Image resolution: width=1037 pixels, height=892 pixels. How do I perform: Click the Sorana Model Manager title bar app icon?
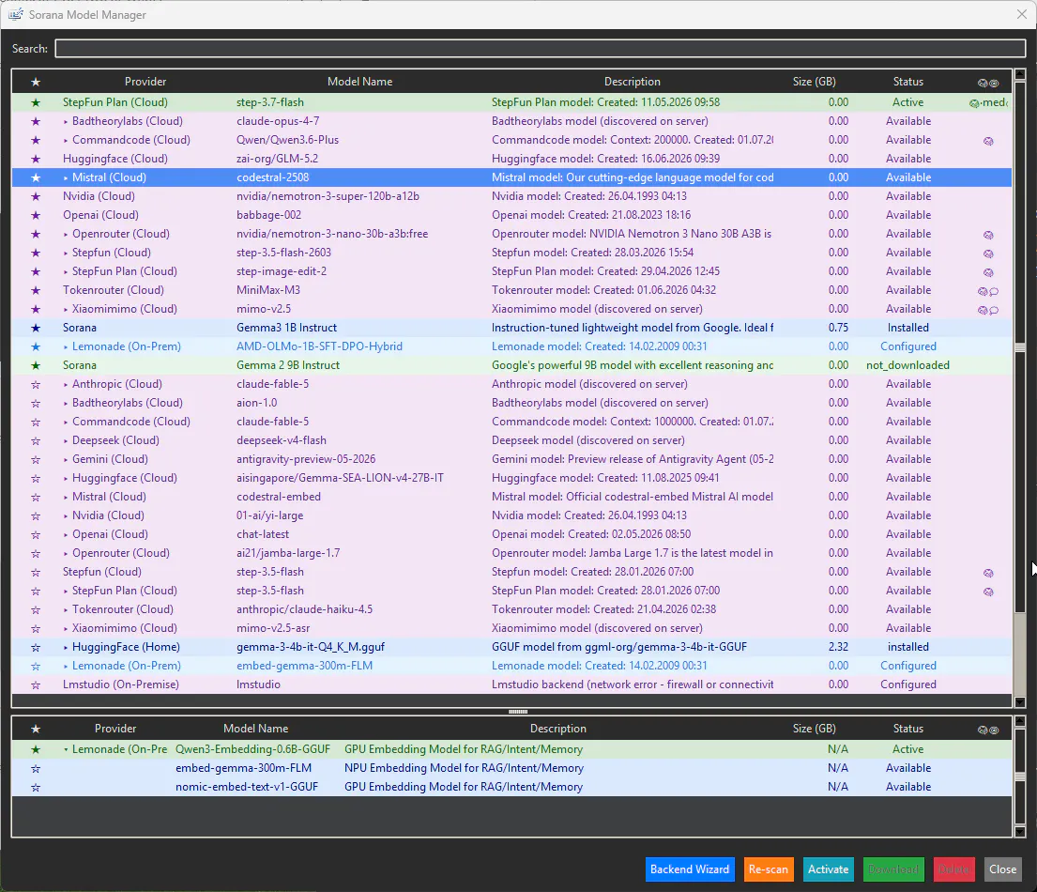point(15,14)
